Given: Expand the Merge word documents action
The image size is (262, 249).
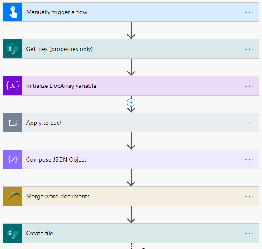Looking at the screenshot, I should coord(131,196).
